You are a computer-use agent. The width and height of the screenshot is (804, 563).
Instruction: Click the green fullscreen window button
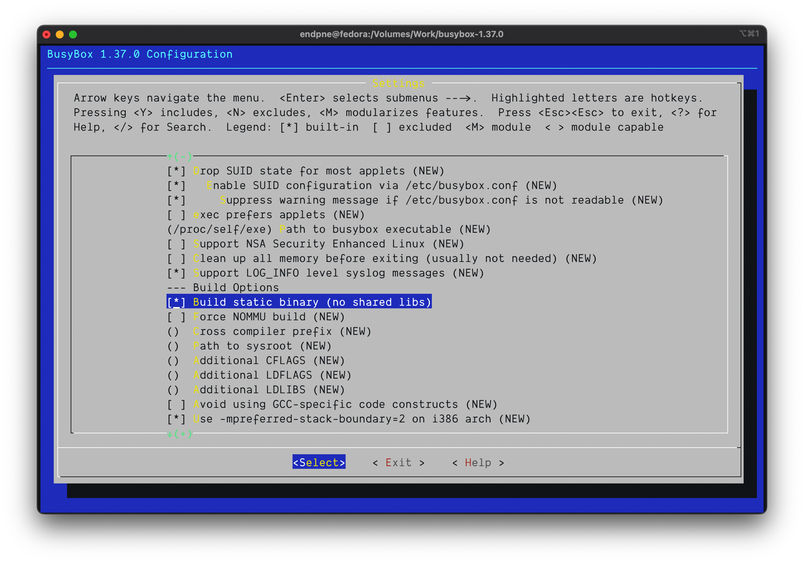click(x=73, y=34)
